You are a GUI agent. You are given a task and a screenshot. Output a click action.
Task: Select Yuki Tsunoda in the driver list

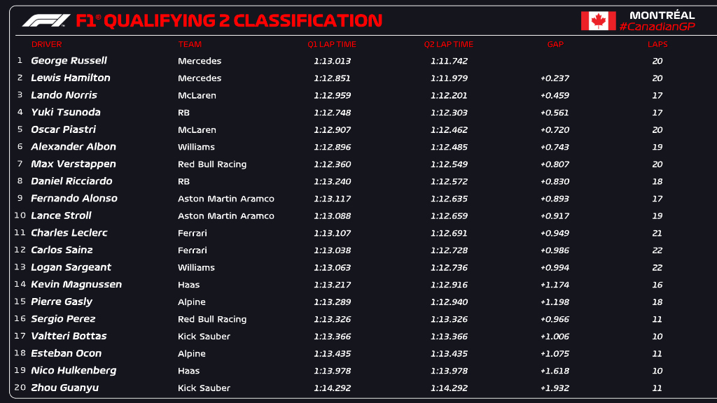point(66,112)
